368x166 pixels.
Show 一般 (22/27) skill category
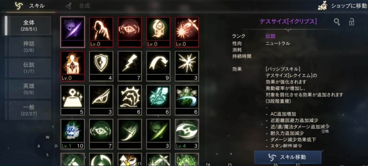[29, 110]
